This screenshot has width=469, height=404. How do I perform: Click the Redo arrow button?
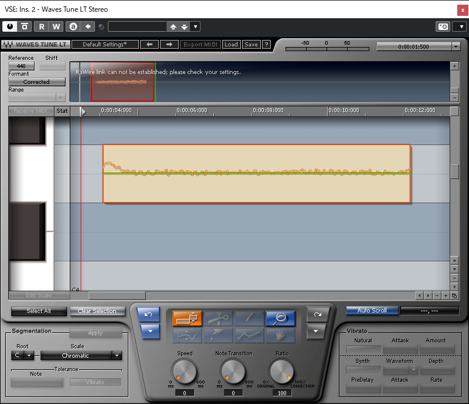pyautogui.click(x=318, y=314)
